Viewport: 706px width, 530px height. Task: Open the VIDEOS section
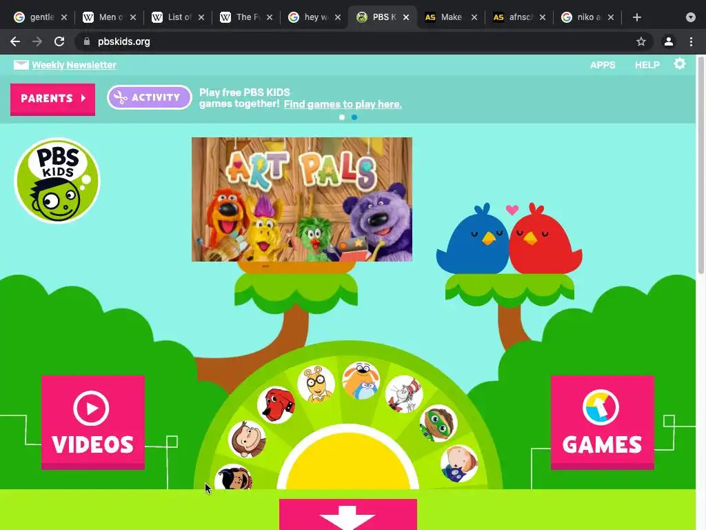[x=93, y=422]
